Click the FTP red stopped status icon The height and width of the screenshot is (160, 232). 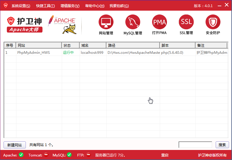click(89, 155)
